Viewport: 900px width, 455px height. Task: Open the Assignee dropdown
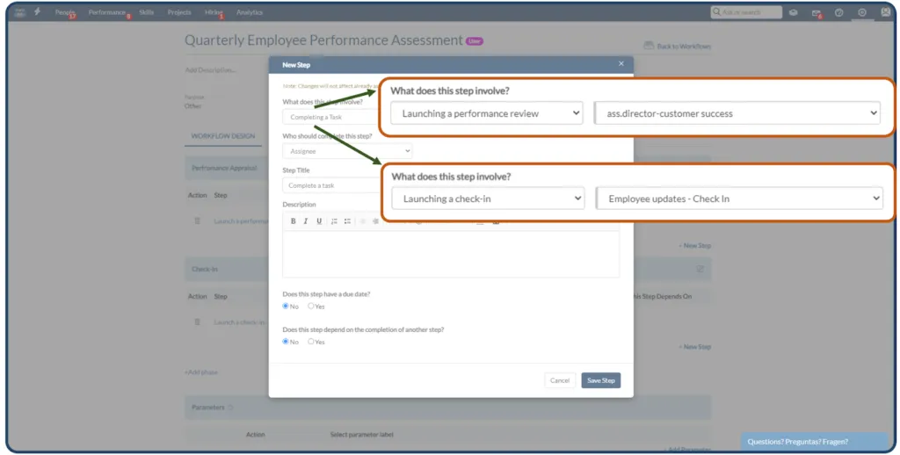point(347,151)
